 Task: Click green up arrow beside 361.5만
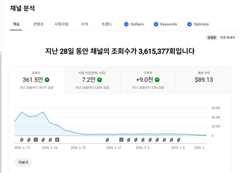point(47,80)
